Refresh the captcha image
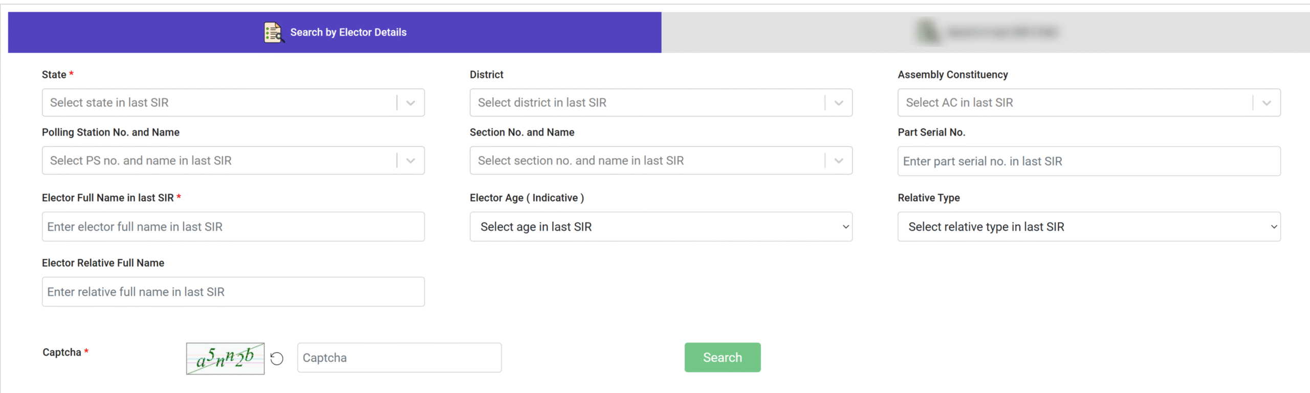Screen dimensions: 1310x393 277,358
